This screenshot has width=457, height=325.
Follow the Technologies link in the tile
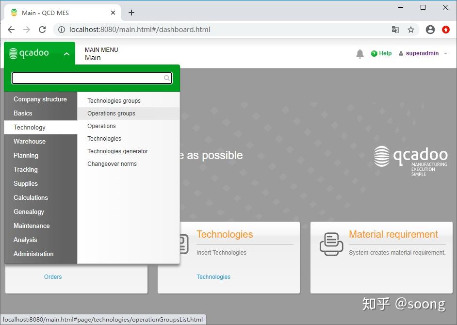click(x=213, y=276)
